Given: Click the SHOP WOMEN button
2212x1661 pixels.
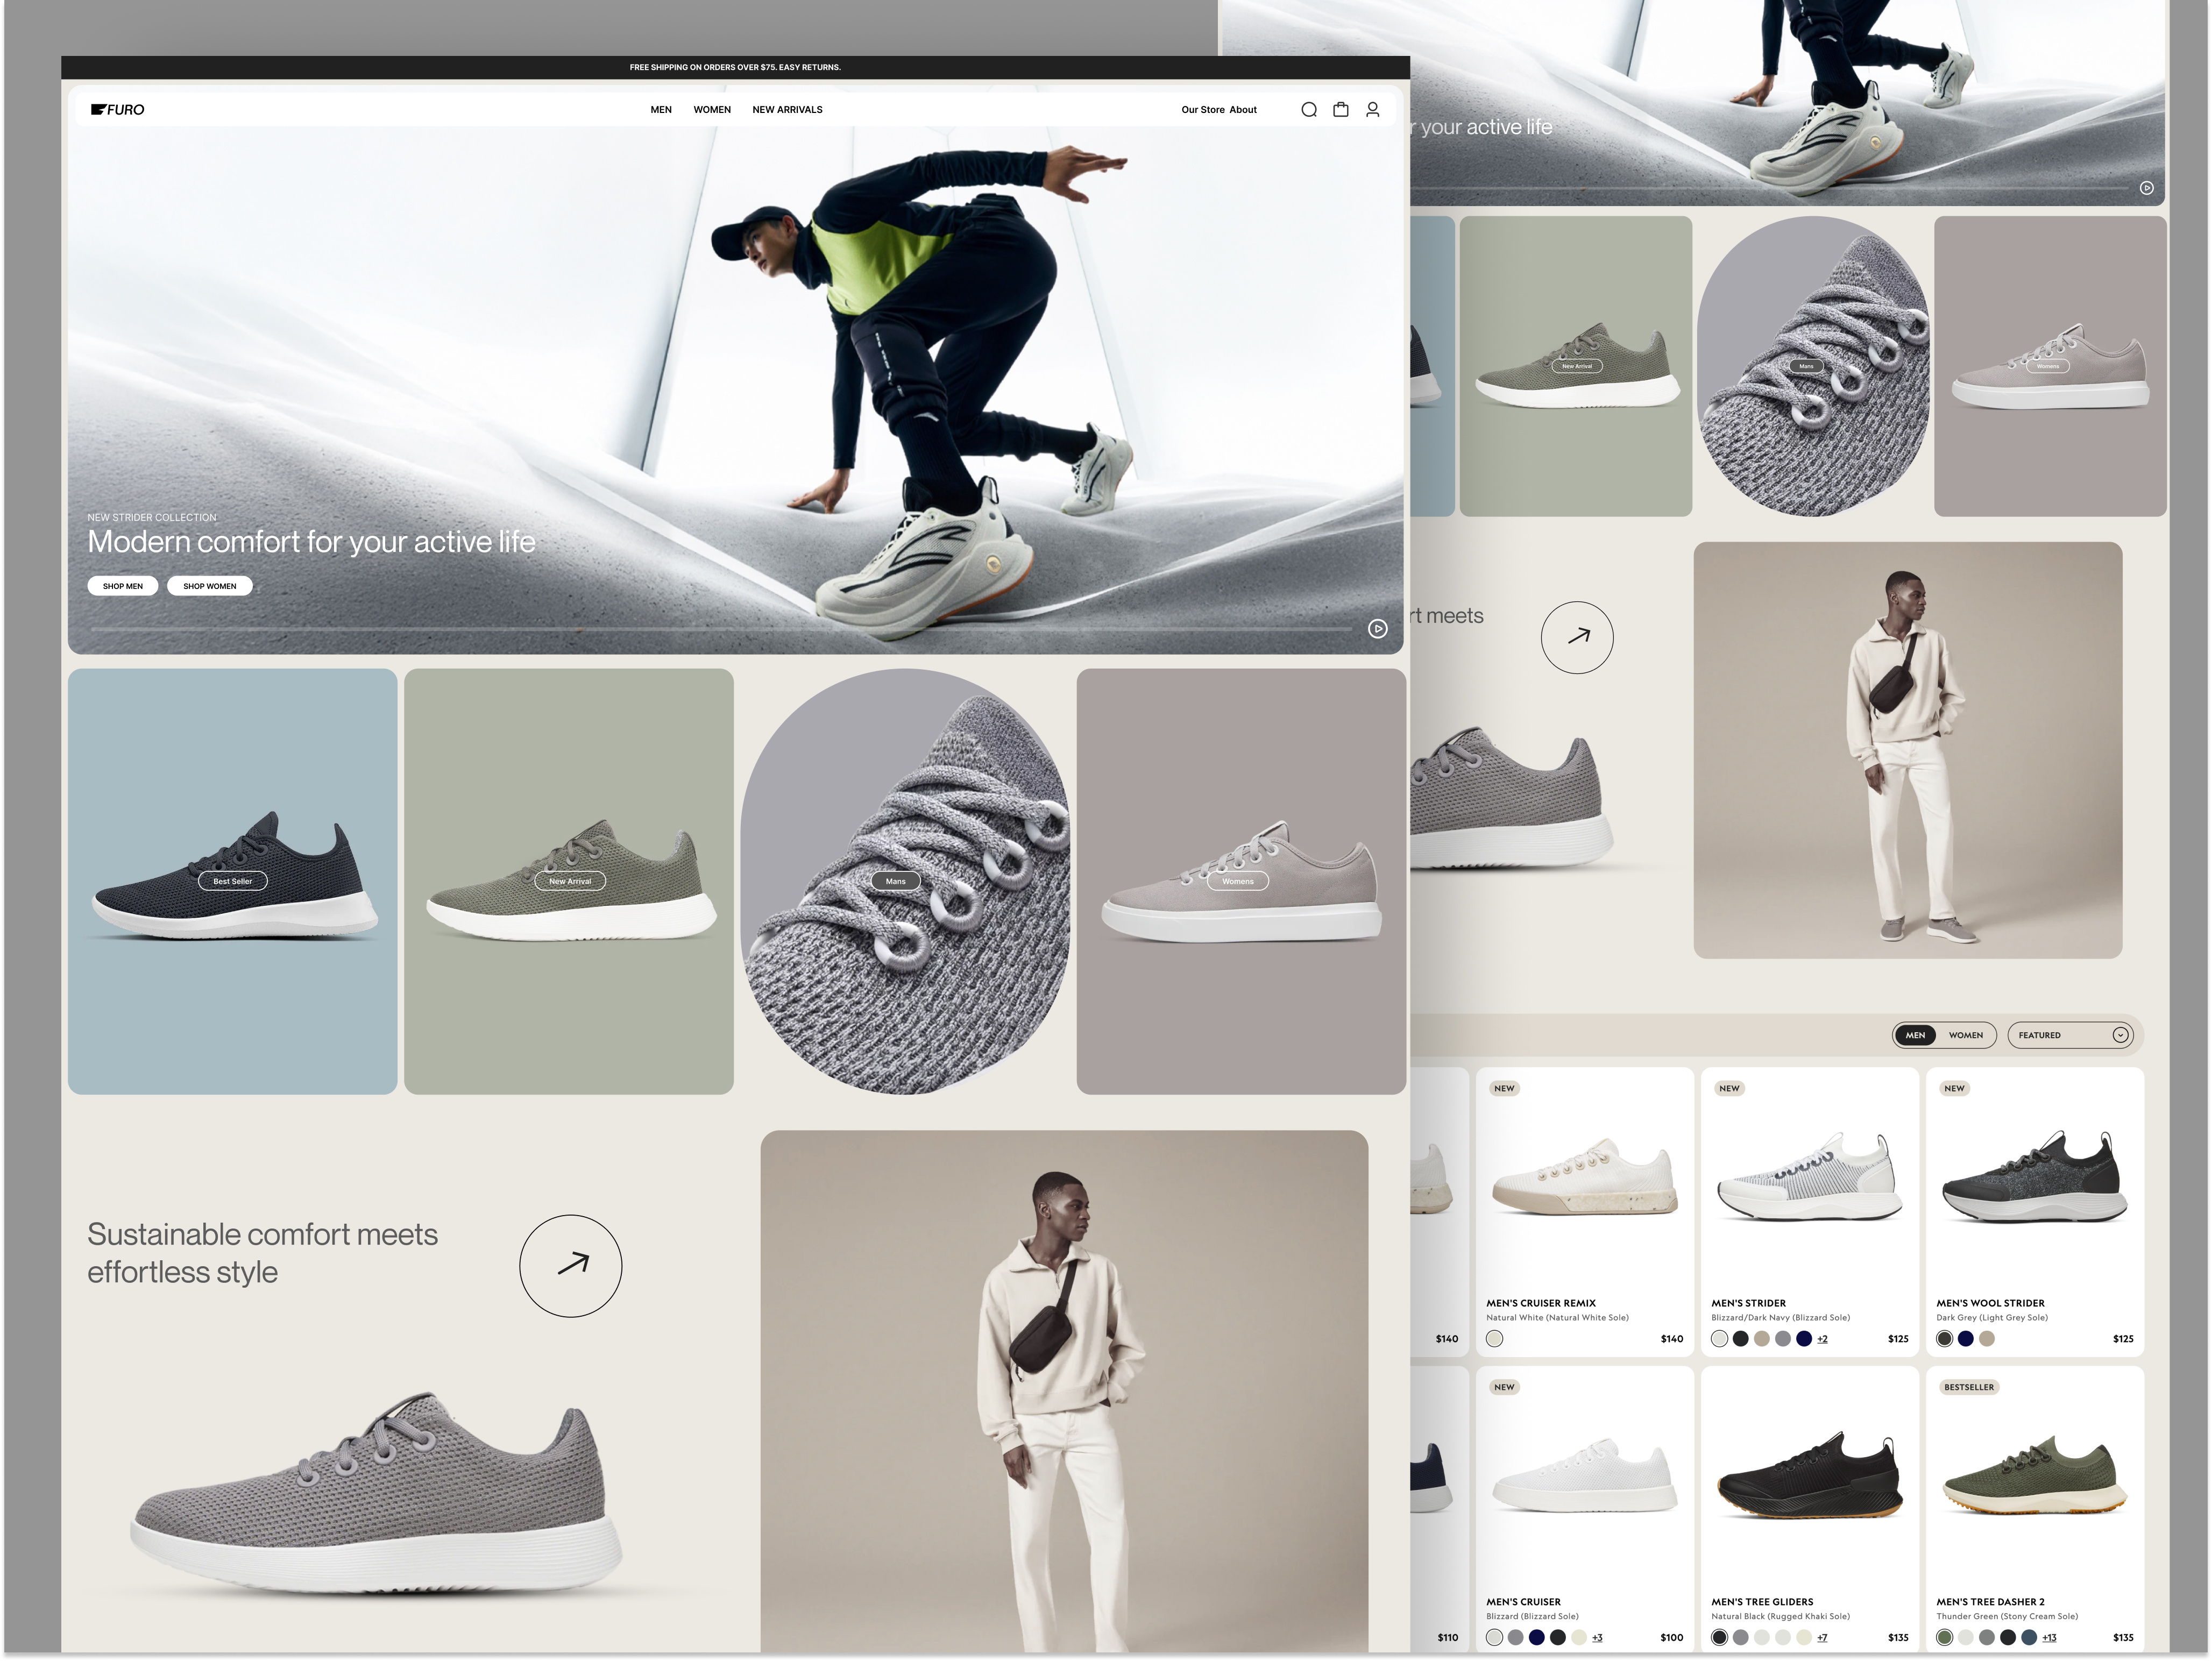Looking at the screenshot, I should point(210,586).
